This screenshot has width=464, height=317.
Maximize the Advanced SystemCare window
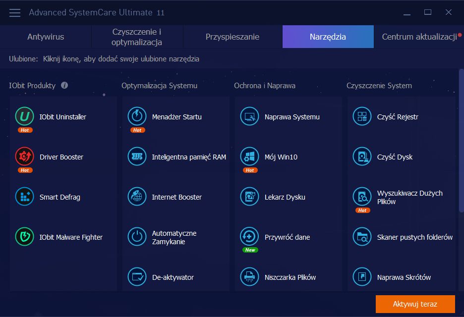pos(428,12)
